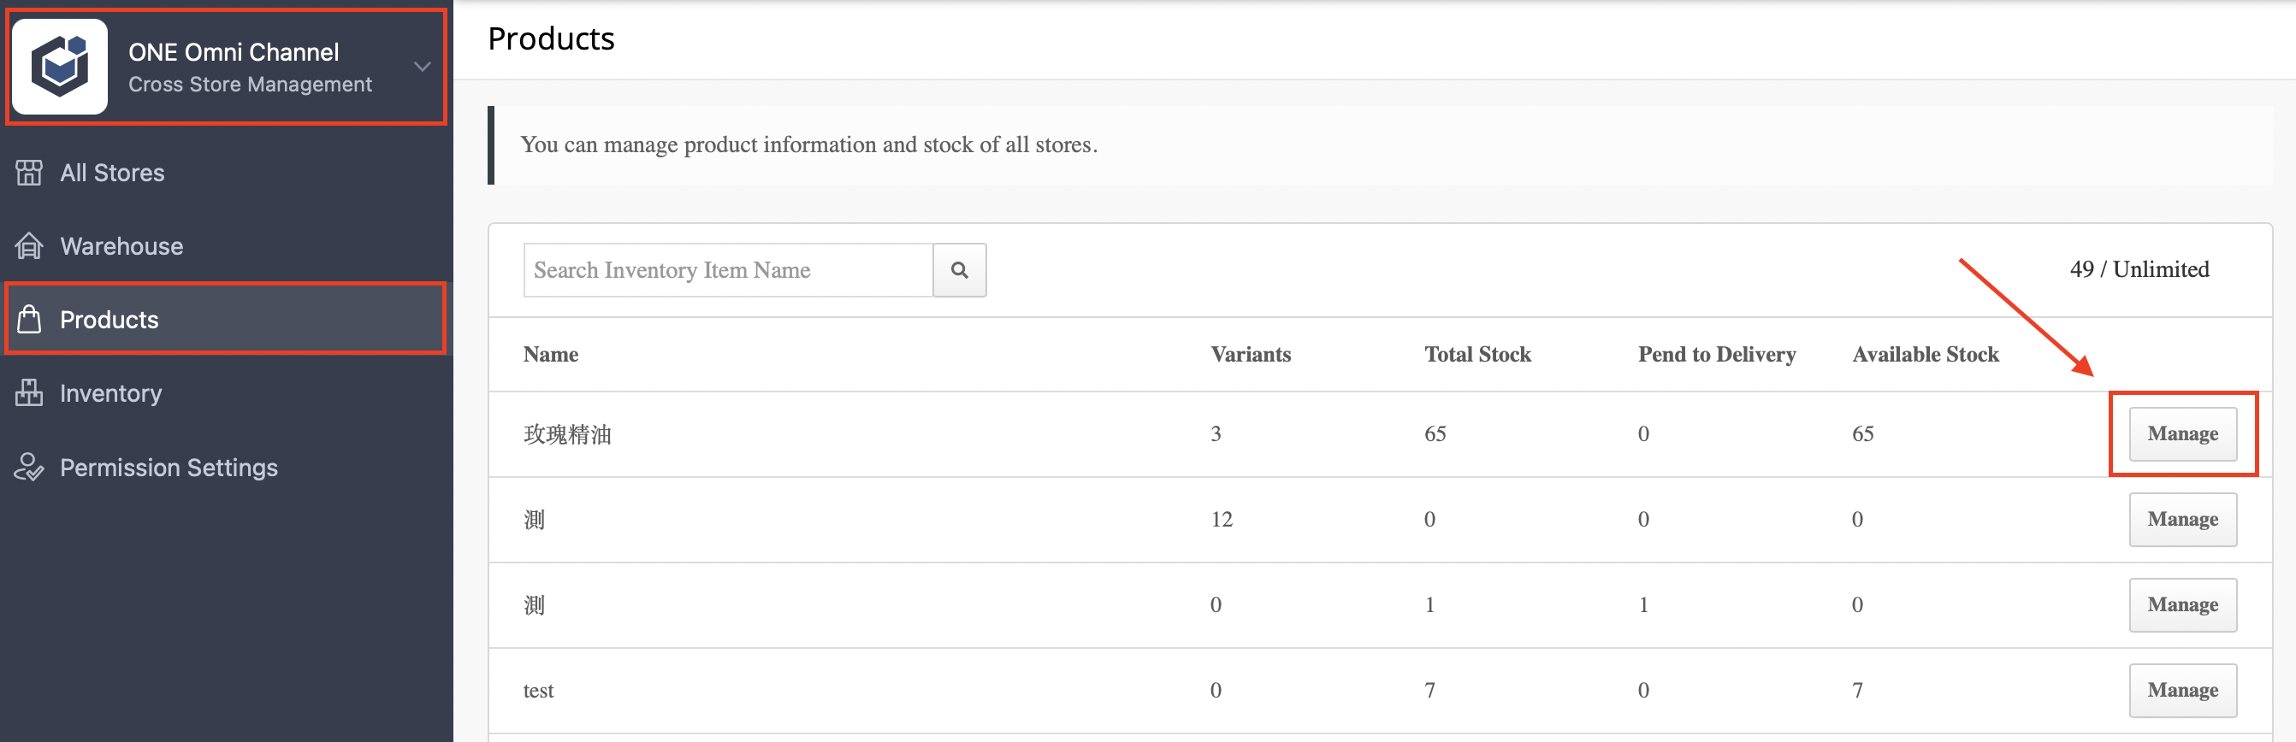2296x742 pixels.
Task: Click the Inventory boxes icon
Action: 28,393
